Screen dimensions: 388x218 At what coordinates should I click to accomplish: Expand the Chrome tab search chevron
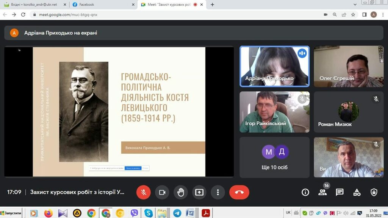pos(355,5)
